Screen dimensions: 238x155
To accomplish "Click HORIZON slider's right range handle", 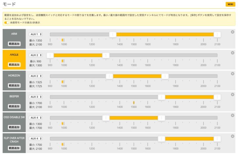I will click(x=165, y=76).
